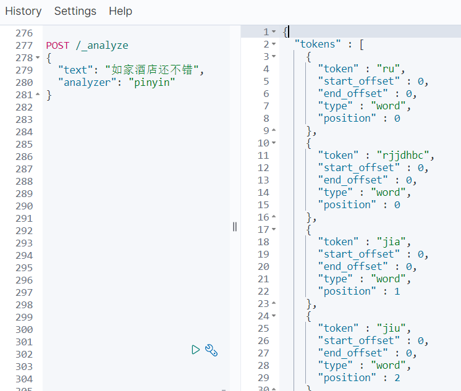
Task: Collapse response root at line 1
Action: point(274,32)
